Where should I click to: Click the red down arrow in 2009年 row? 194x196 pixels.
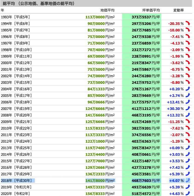[x=188, y=122]
